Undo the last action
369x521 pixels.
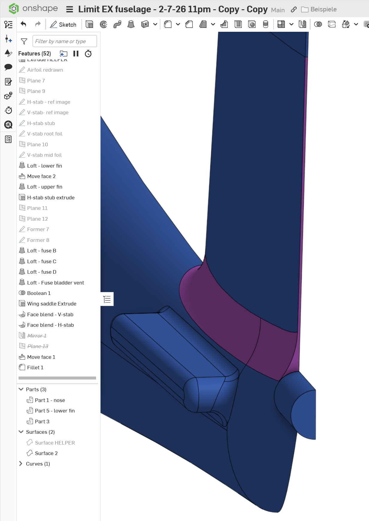pyautogui.click(x=24, y=24)
